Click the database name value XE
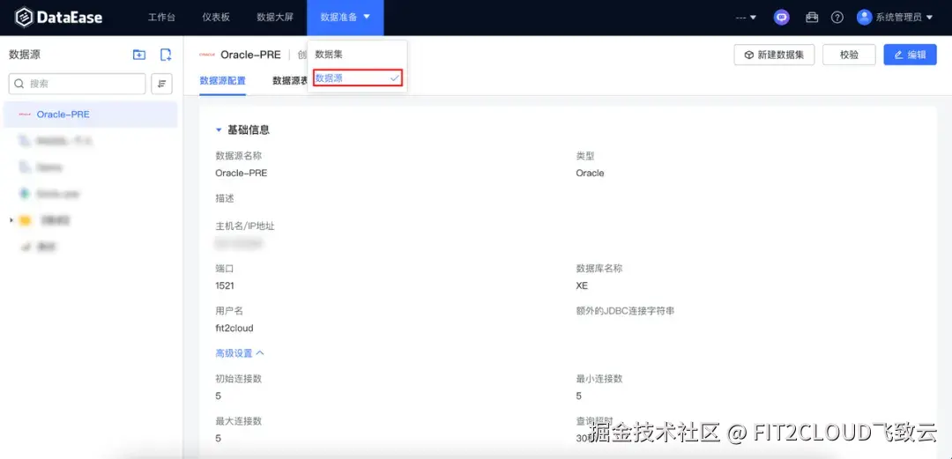 point(582,285)
